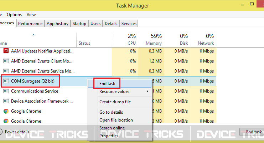Select Google Chrome row with 5 MB
Image resolution: width=264 pixels, height=143 pixels.
click(x=44, y=111)
